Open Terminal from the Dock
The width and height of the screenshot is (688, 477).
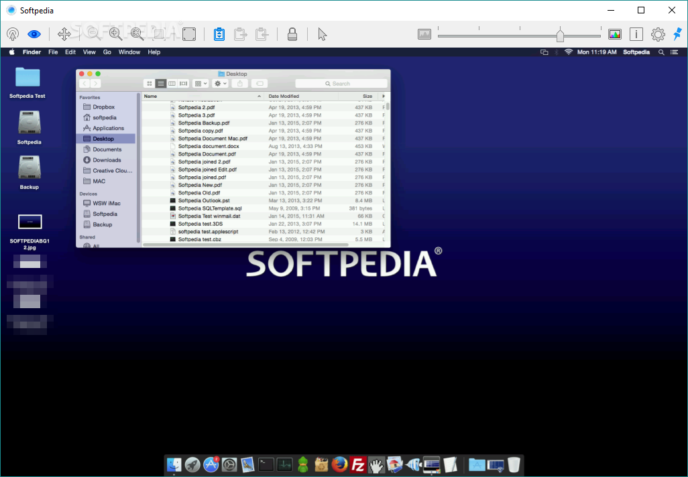(266, 464)
